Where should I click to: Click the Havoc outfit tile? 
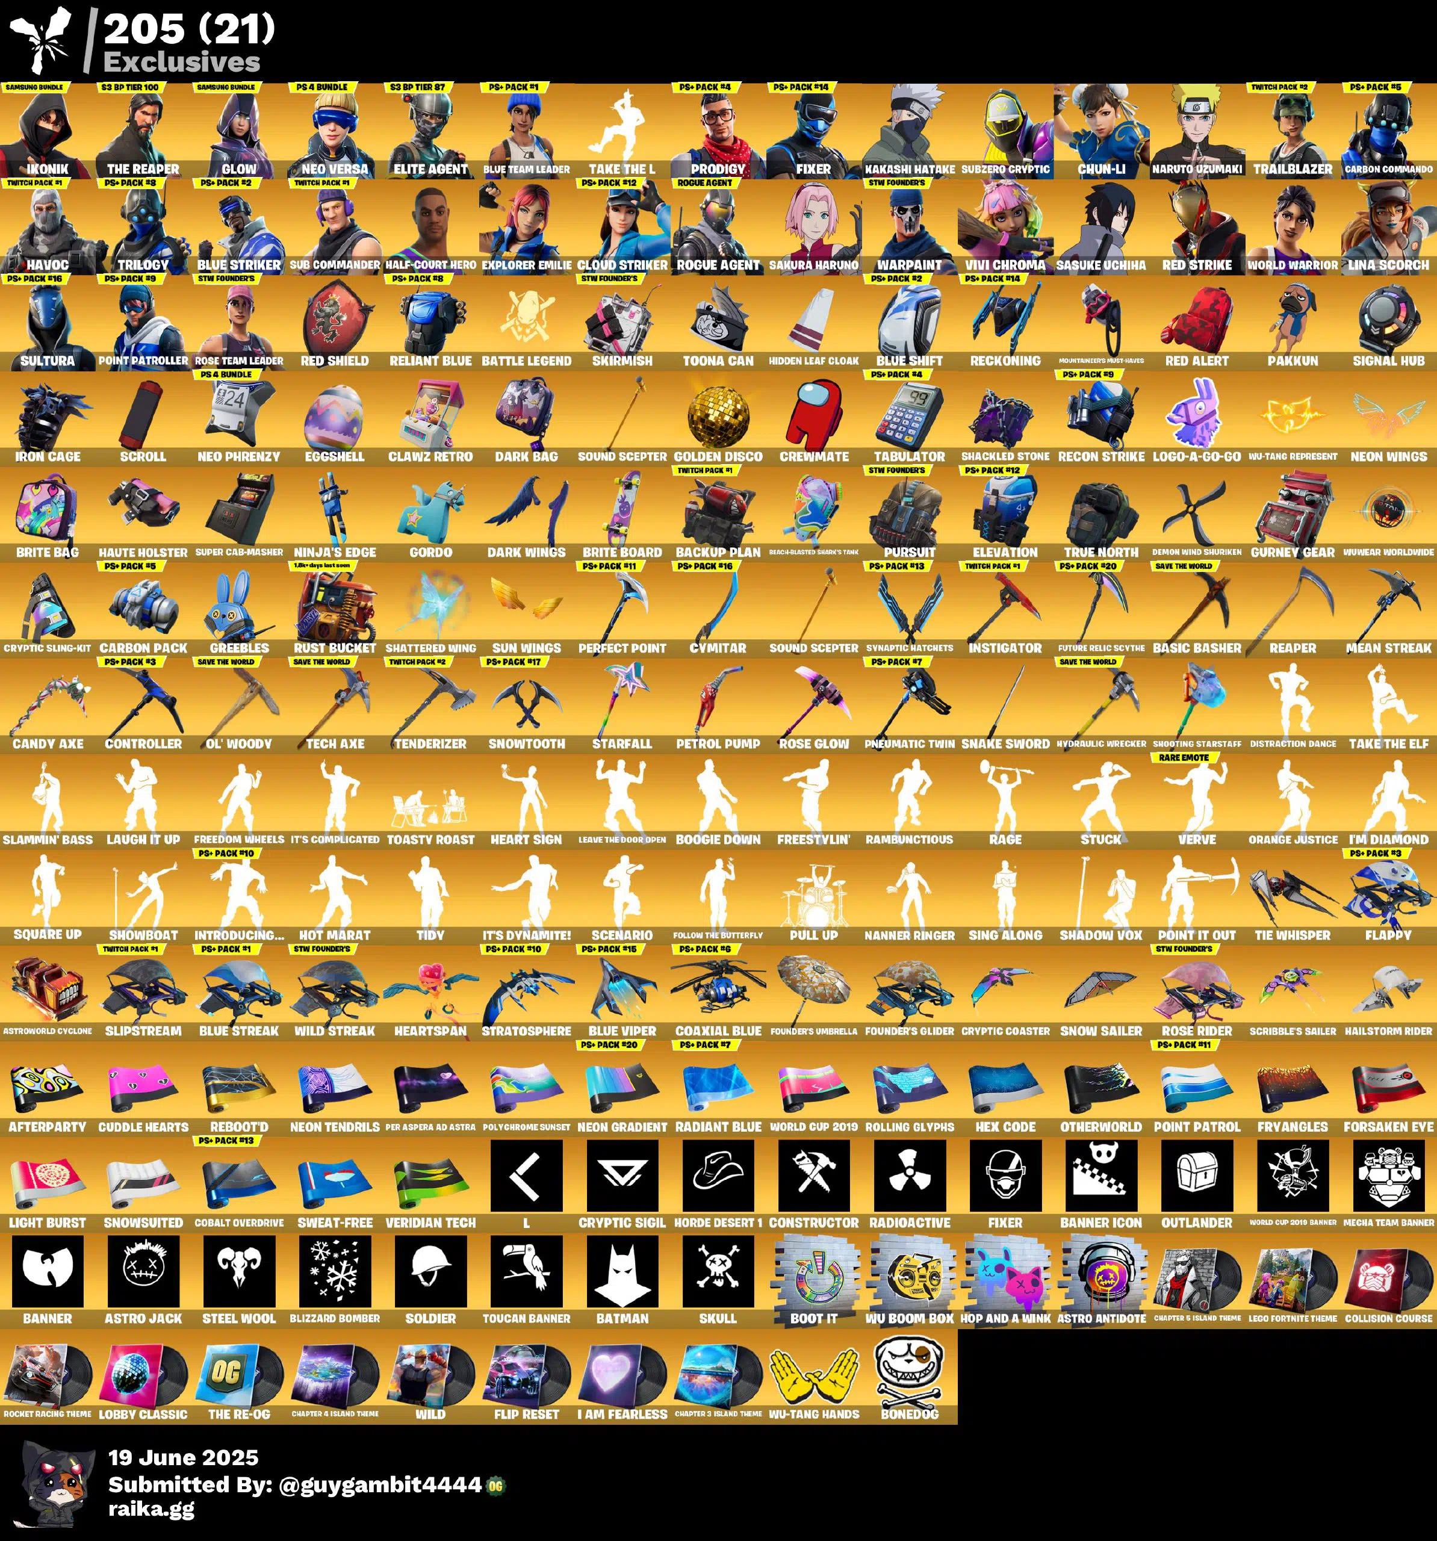[48, 226]
